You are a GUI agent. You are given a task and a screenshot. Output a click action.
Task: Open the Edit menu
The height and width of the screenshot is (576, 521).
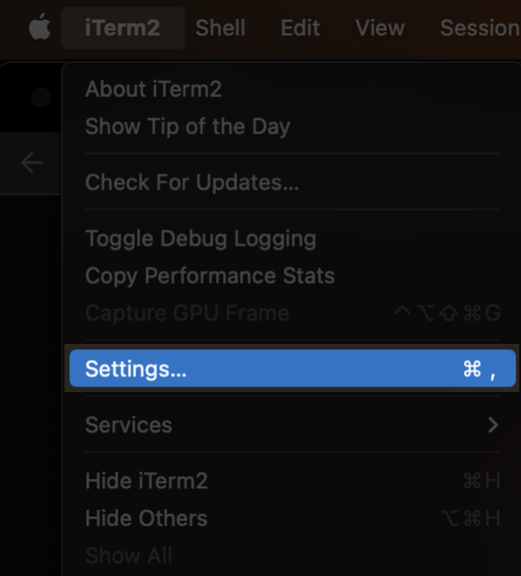300,28
